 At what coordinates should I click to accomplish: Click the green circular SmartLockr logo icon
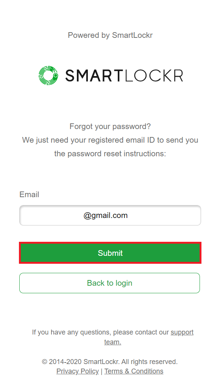(48, 75)
